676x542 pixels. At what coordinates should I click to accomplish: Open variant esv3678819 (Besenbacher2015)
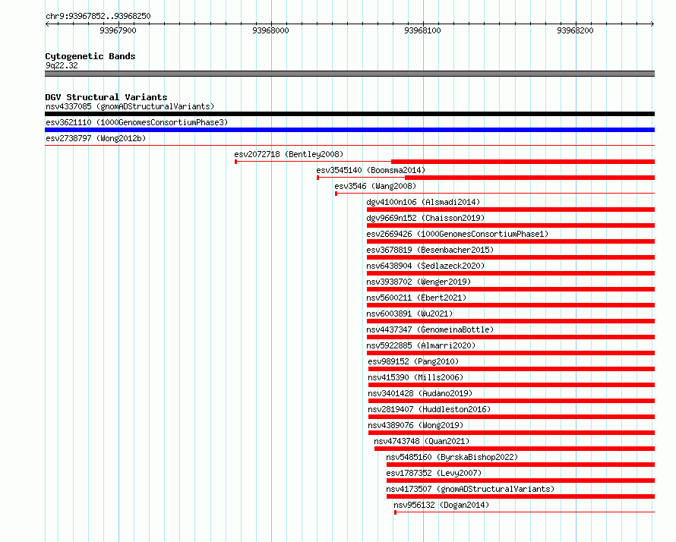[430, 250]
